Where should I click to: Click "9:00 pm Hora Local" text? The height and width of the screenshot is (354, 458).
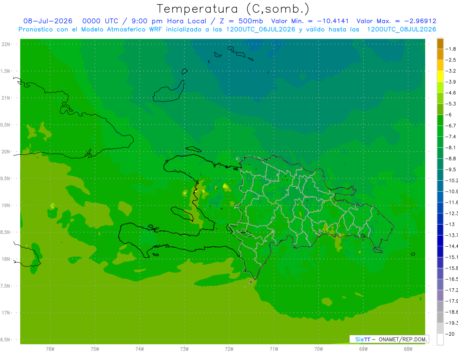[x=168, y=21]
